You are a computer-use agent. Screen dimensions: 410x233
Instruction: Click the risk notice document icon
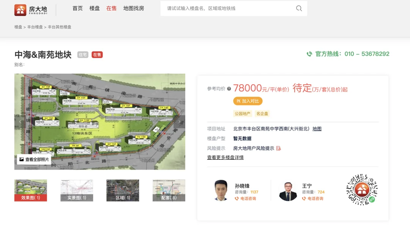click(x=279, y=148)
